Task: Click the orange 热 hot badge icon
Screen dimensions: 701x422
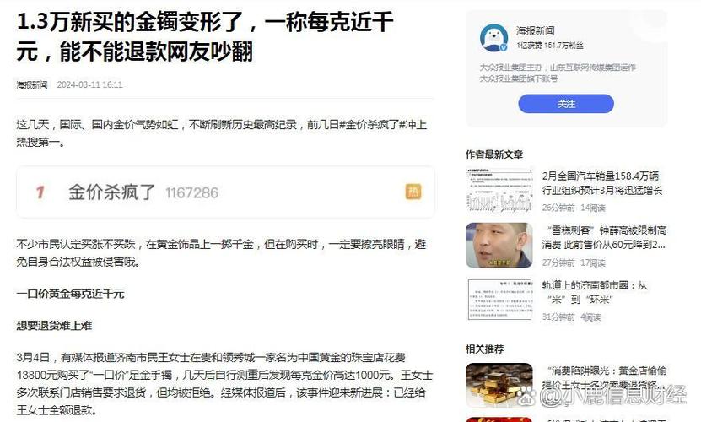Action: [x=413, y=192]
